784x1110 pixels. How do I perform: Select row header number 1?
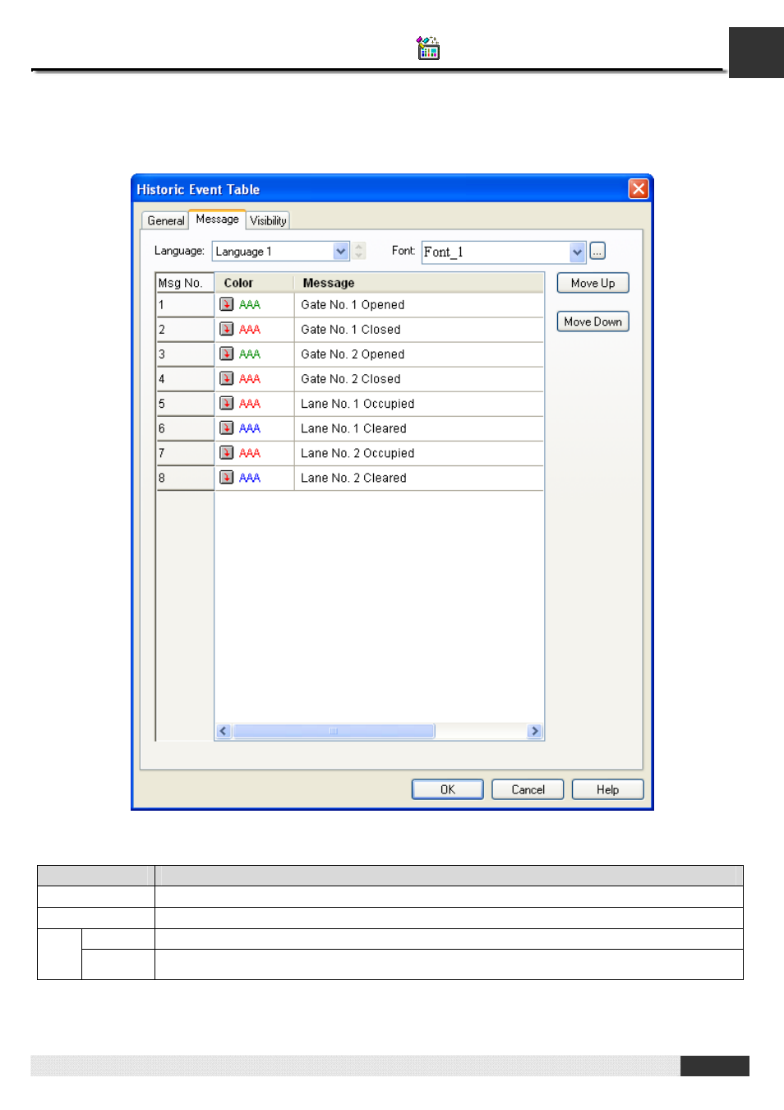(185, 305)
